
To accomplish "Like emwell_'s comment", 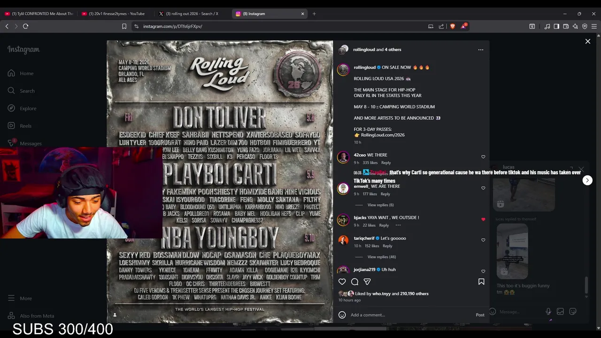I will tap(483, 188).
